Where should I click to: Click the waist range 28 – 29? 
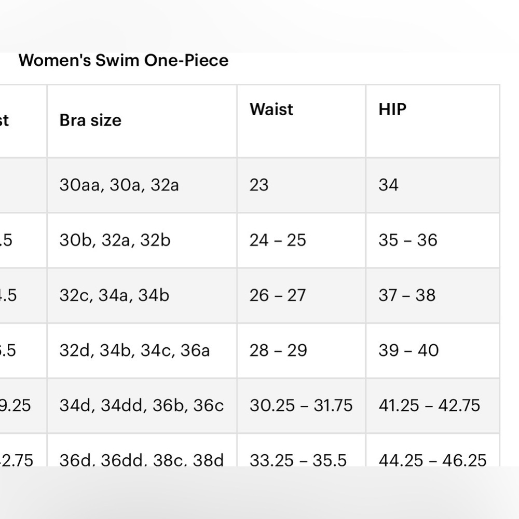tap(278, 350)
